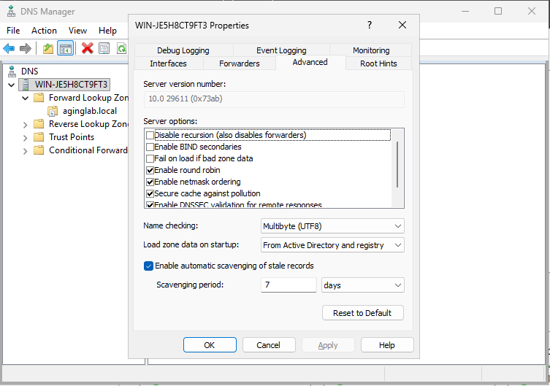Disable automatic scavenging of stale records
Viewport: 550px width, 386px height.
[148, 266]
